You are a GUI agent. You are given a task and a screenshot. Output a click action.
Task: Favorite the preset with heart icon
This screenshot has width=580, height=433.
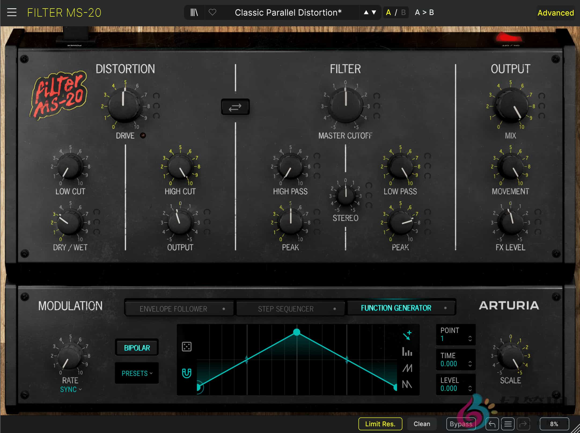click(x=212, y=12)
